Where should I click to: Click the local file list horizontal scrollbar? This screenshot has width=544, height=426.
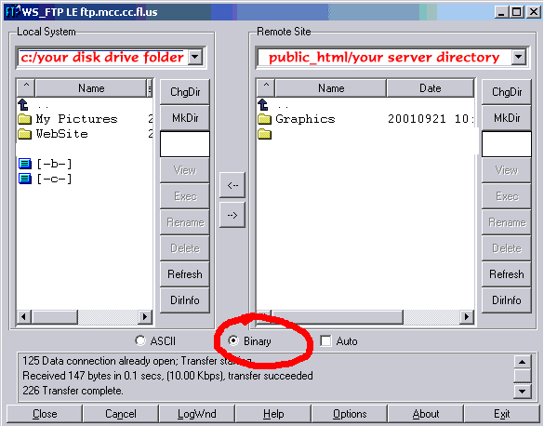point(85,316)
